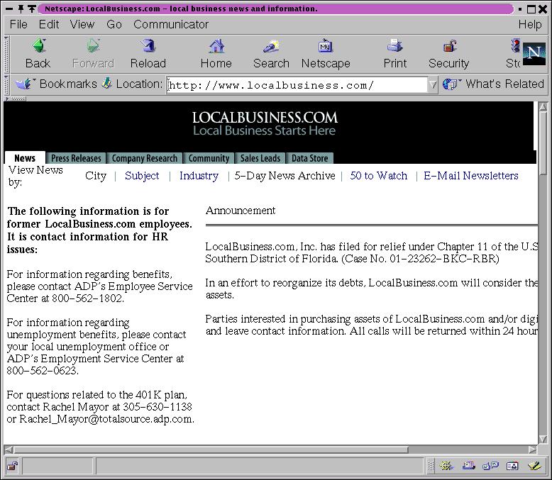Print the page with Print icon
This screenshot has width=552, height=480.
coord(395,46)
